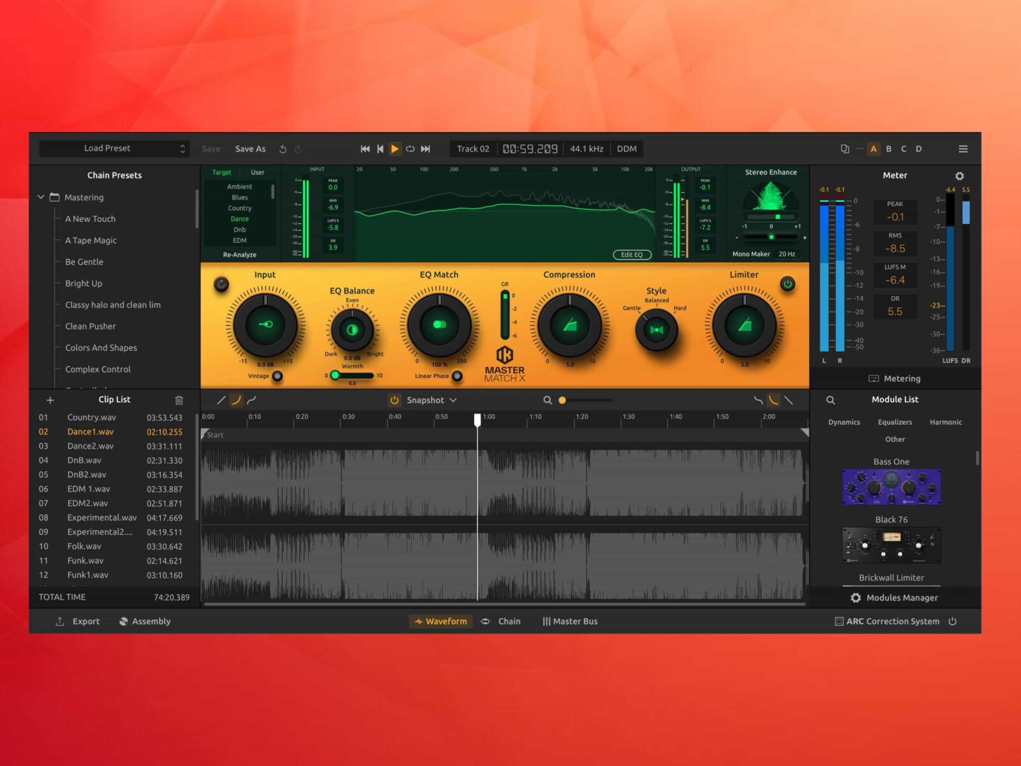Click Save As in the top toolbar
The image size is (1021, 766).
coord(250,149)
